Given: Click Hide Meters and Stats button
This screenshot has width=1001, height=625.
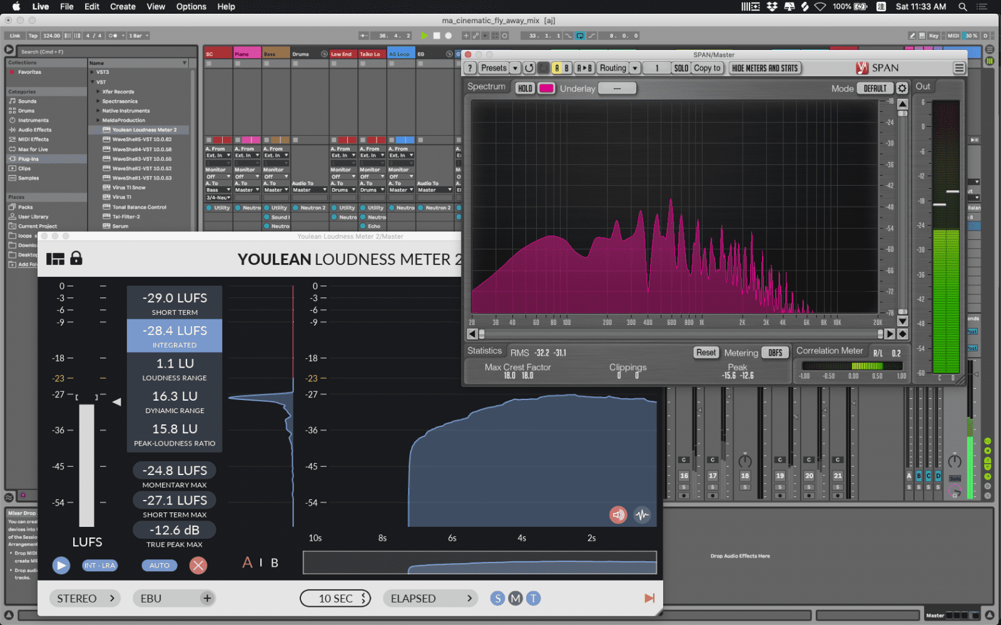Looking at the screenshot, I should click(x=765, y=68).
